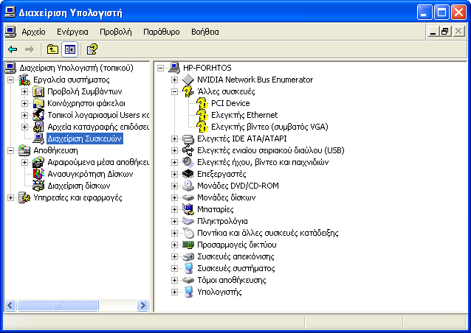Viewport: 471px width, 333px height.
Task: Click the Διαχείριση δίσκων icon
Action: pyautogui.click(x=38, y=186)
